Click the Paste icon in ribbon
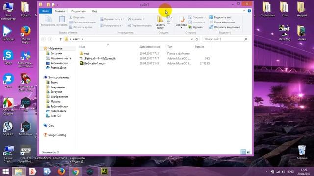The height and width of the screenshot is (176, 314). [62, 20]
